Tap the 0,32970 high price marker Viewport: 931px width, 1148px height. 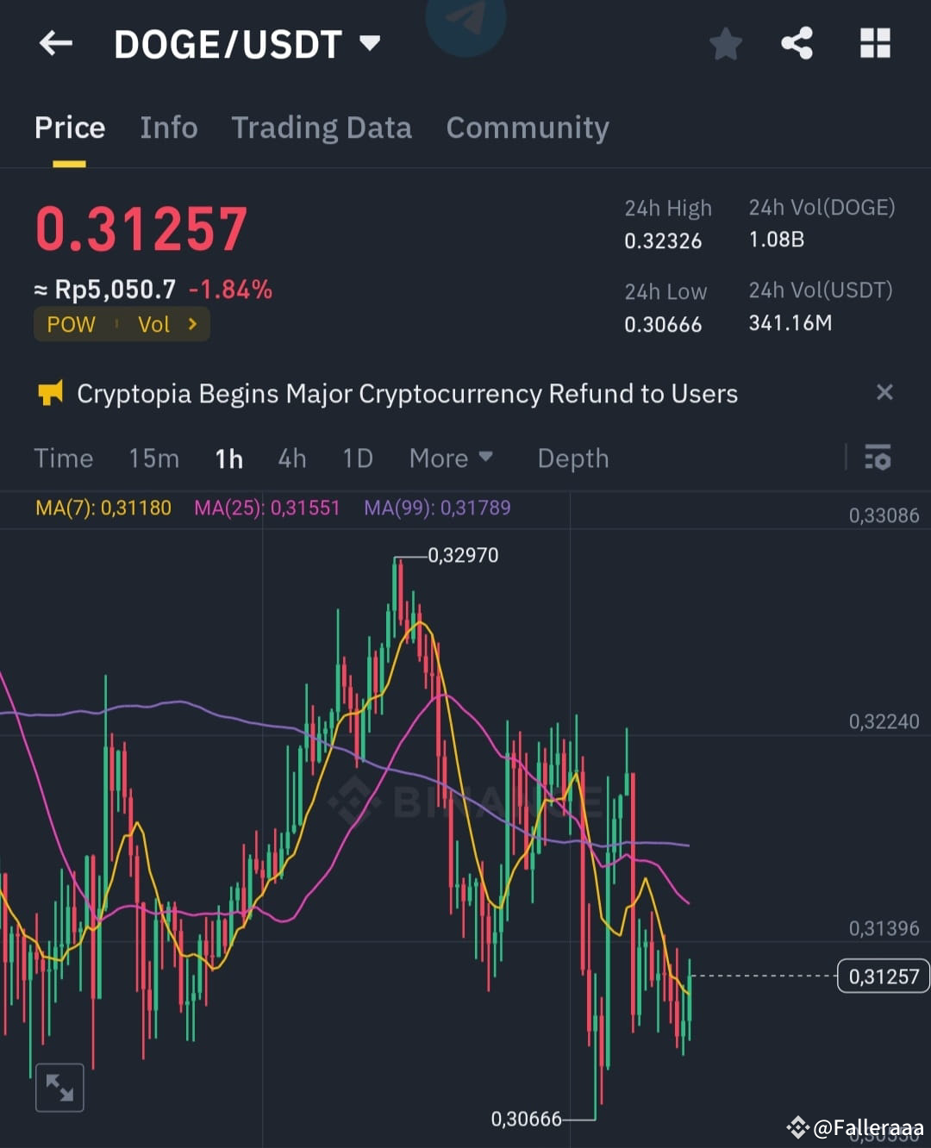(x=463, y=555)
